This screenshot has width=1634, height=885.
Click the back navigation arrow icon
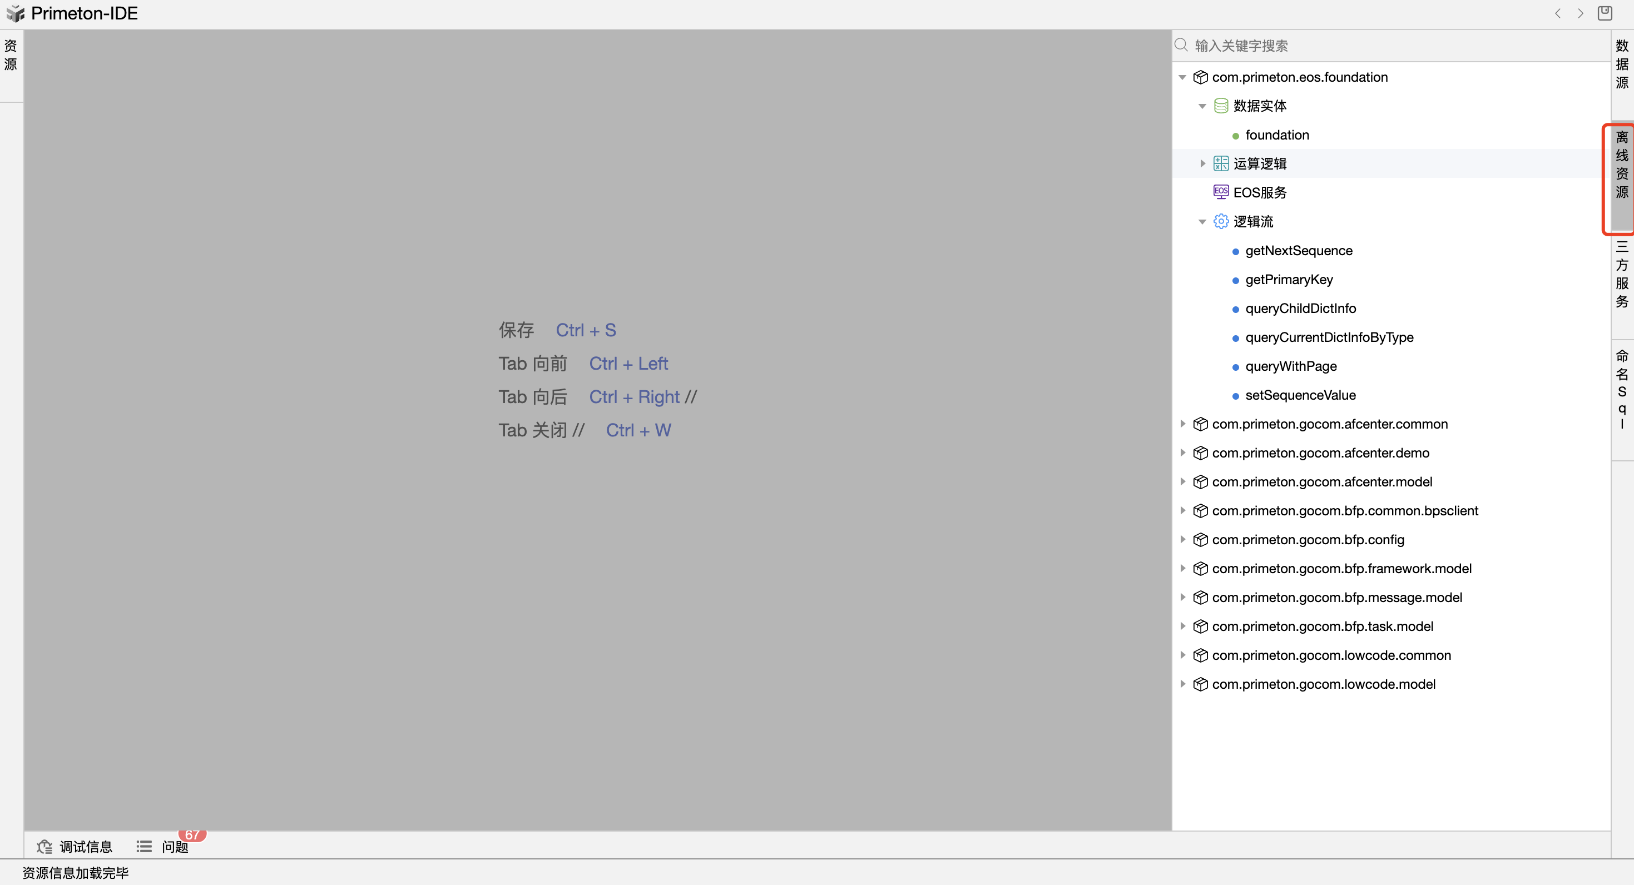1557,13
